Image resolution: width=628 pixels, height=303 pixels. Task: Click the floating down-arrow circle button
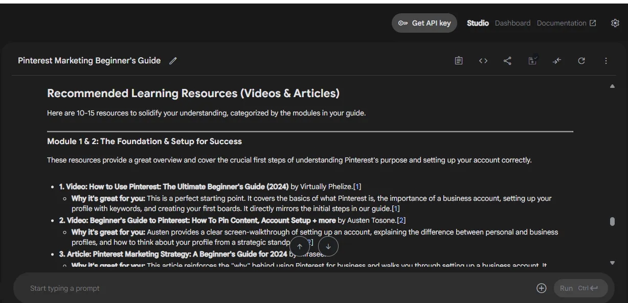pyautogui.click(x=328, y=246)
